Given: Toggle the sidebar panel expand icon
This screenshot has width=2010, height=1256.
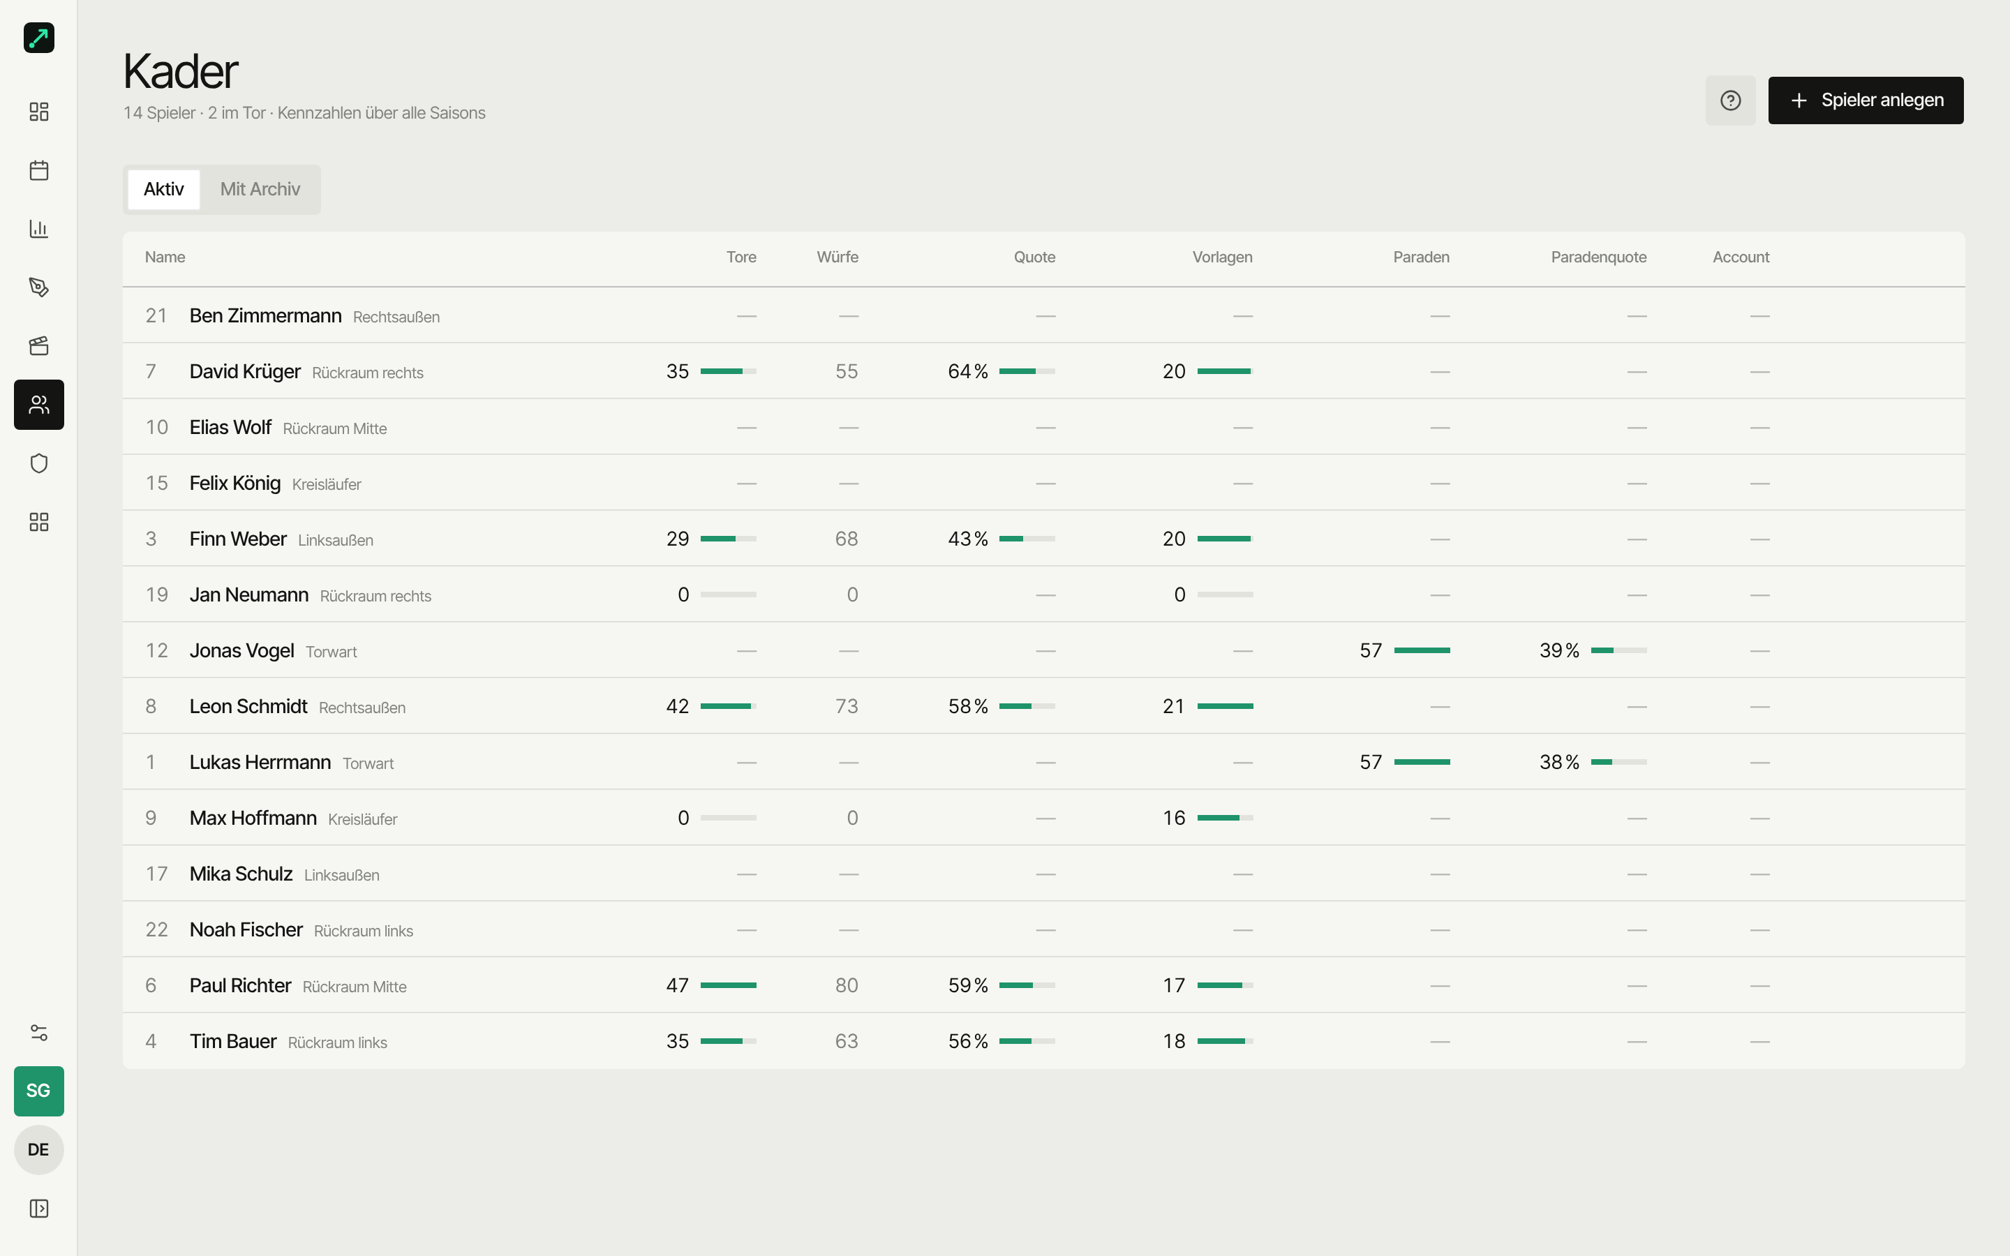Looking at the screenshot, I should (x=38, y=1209).
